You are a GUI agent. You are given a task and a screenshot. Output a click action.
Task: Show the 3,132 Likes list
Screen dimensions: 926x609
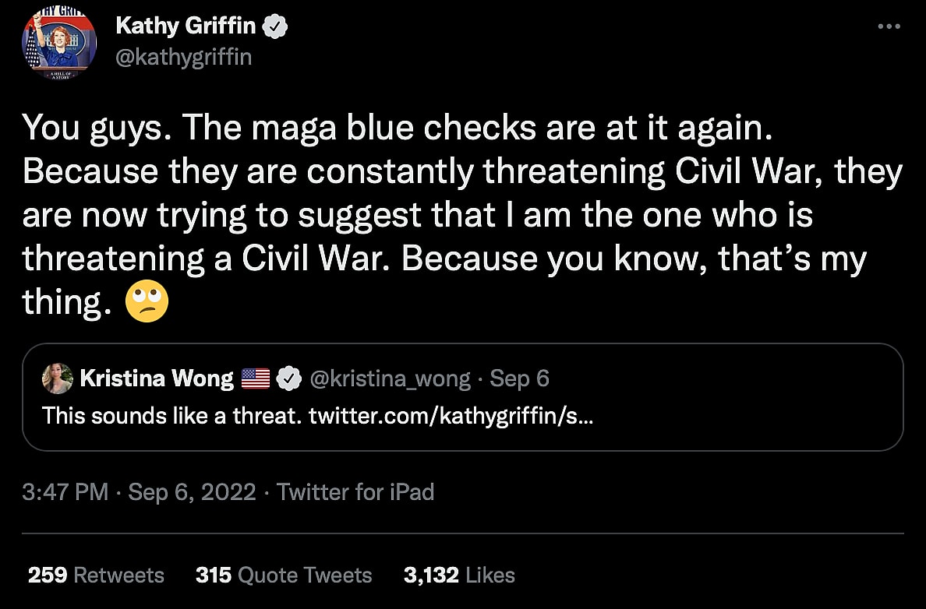pyautogui.click(x=459, y=576)
